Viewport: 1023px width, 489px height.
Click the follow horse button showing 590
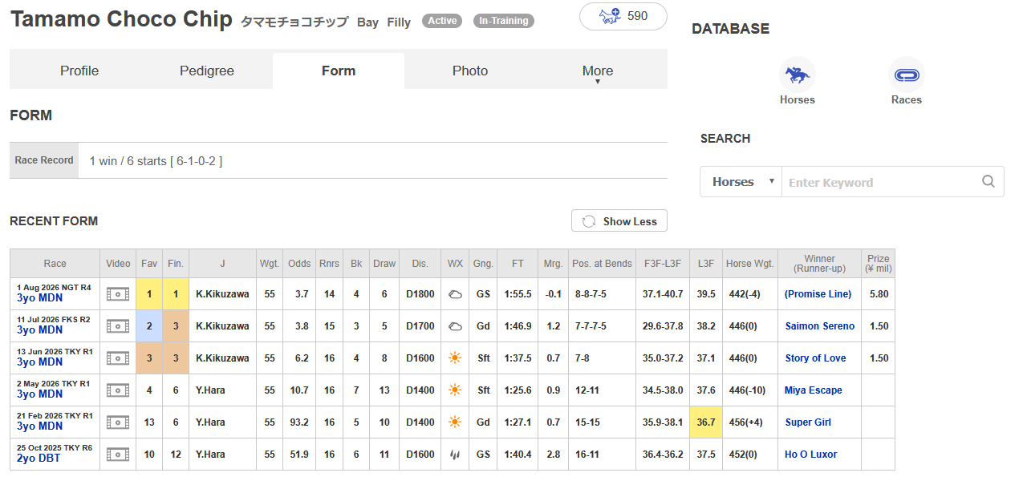623,16
